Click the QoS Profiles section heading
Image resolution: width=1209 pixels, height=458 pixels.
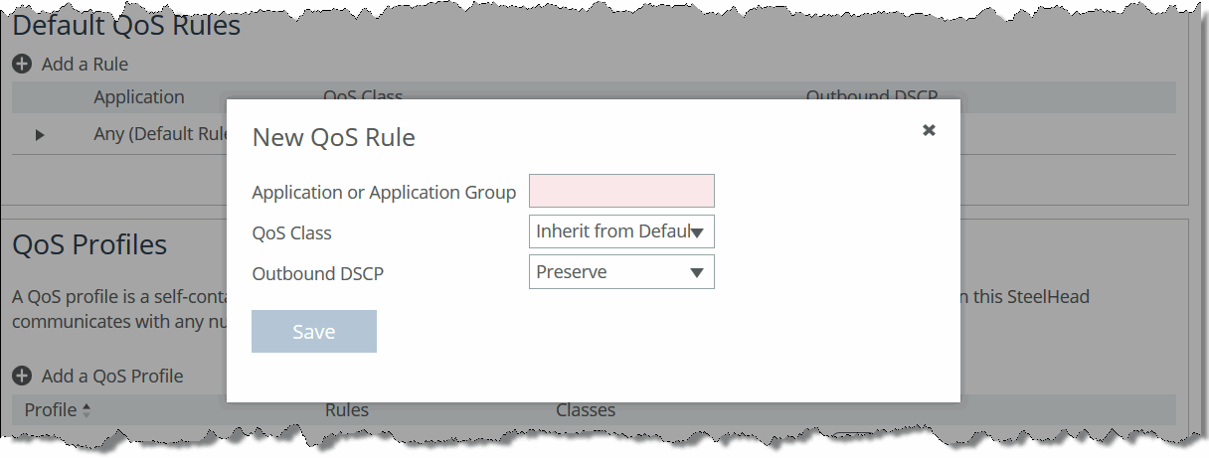point(89,245)
